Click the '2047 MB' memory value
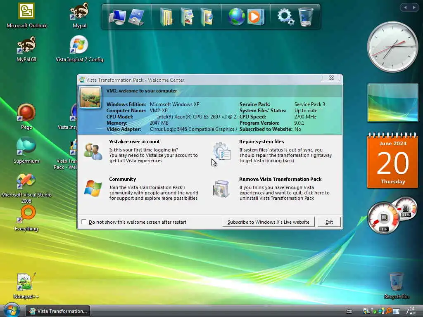The height and width of the screenshot is (317, 423). [x=159, y=123]
